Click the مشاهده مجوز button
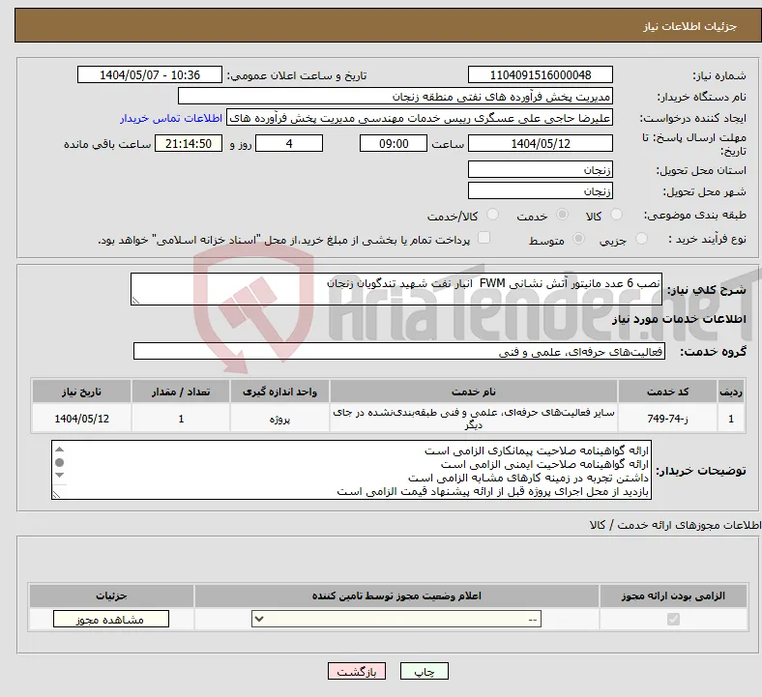Screen dimensions: 762x697 [111, 620]
